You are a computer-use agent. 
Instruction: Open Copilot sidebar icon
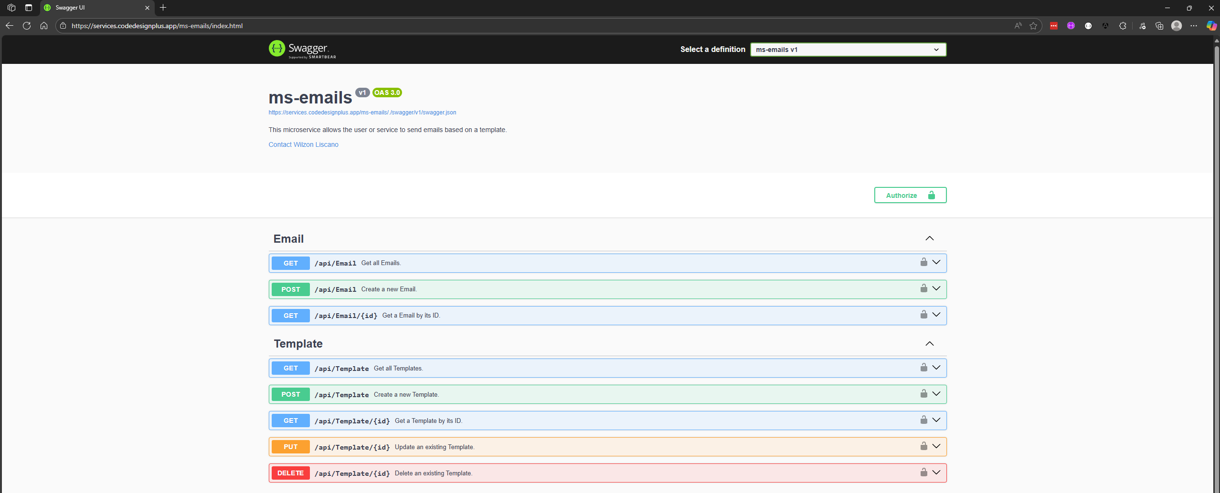pos(1211,26)
